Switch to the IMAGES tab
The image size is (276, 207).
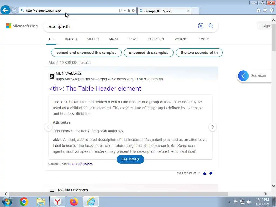71,39
